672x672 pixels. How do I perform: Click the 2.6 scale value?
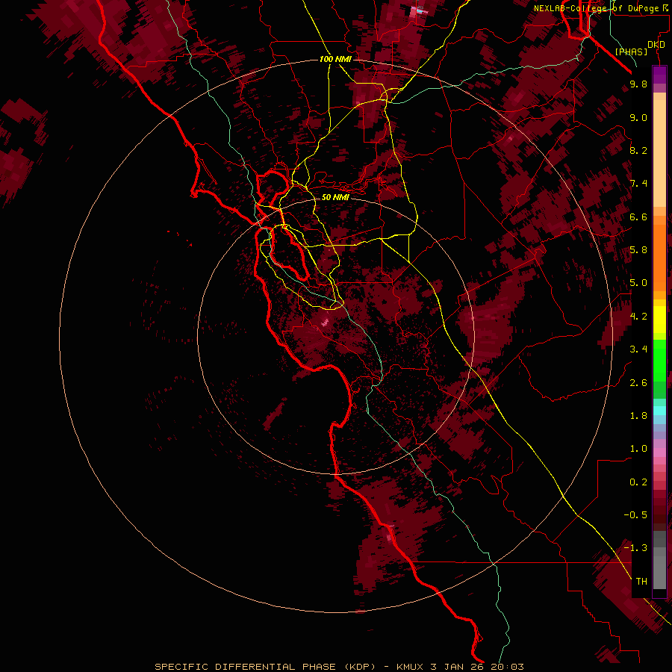click(x=638, y=383)
